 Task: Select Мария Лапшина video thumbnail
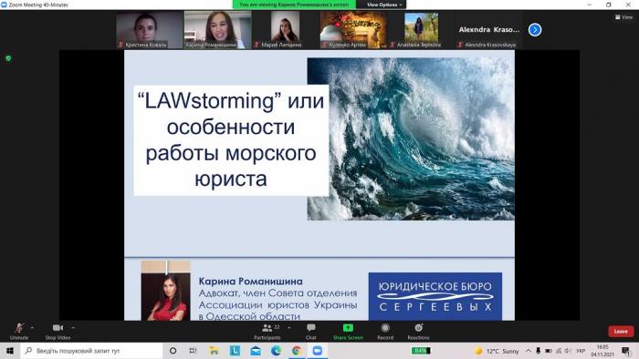tap(285, 30)
